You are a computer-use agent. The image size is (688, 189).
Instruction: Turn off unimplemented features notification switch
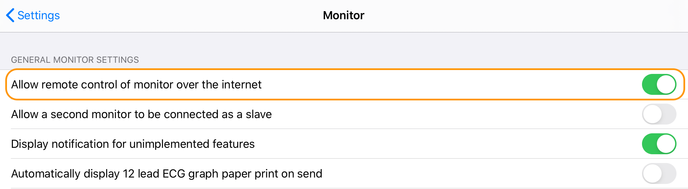pyautogui.click(x=659, y=144)
